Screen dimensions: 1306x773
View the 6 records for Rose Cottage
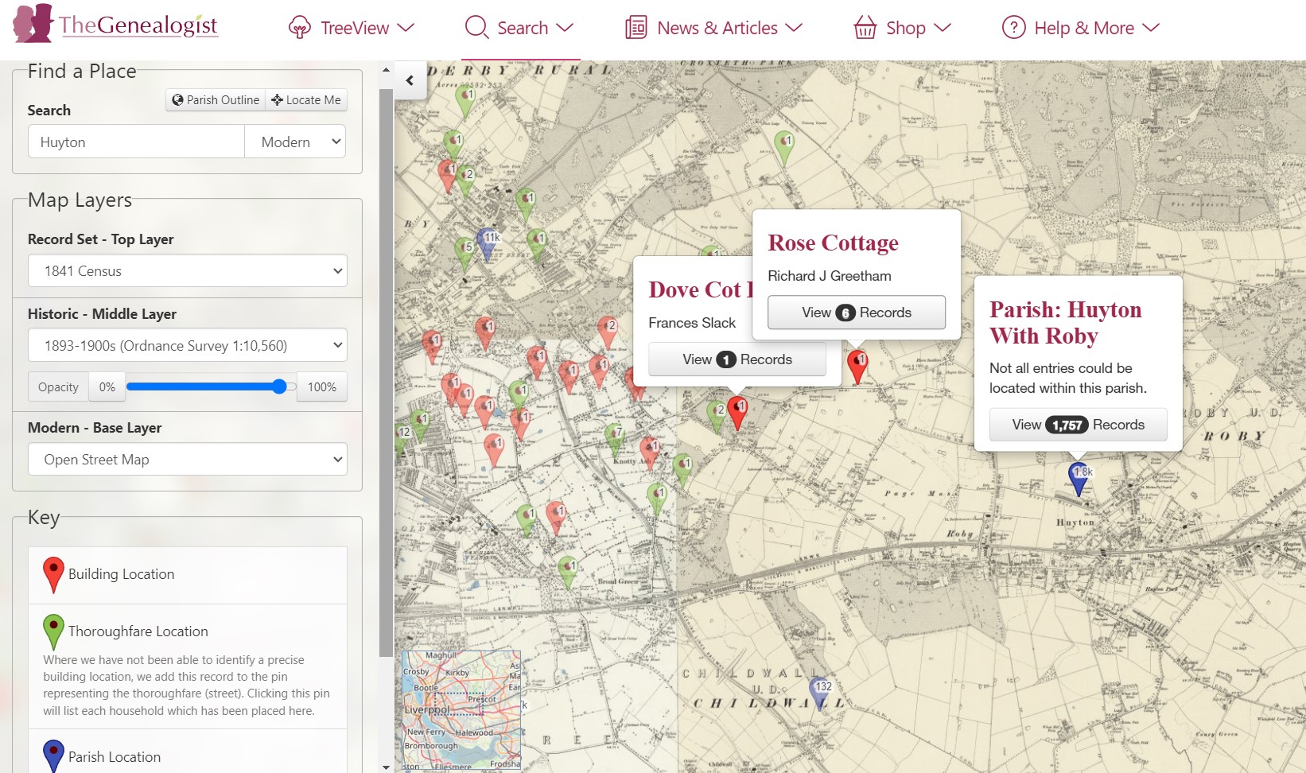click(x=856, y=312)
